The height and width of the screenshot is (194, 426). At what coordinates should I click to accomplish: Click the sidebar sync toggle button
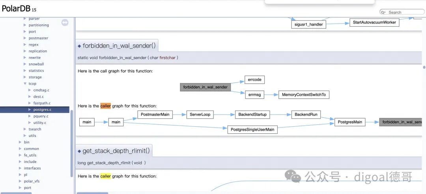(x=65, y=23)
